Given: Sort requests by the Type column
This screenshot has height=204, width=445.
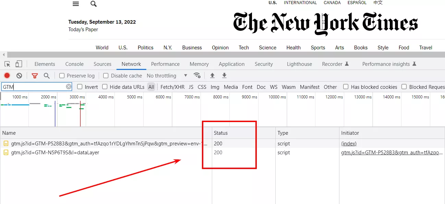Looking at the screenshot, I should [308, 133].
